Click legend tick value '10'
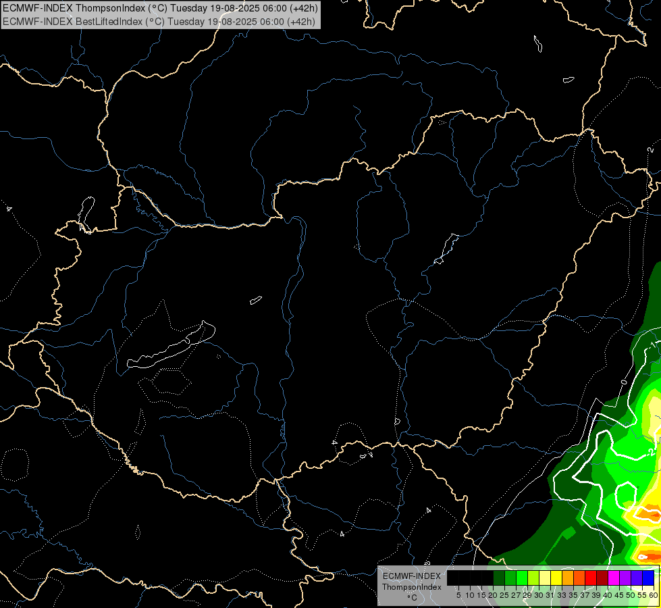Screen dimensions: 661x608 coord(470,595)
